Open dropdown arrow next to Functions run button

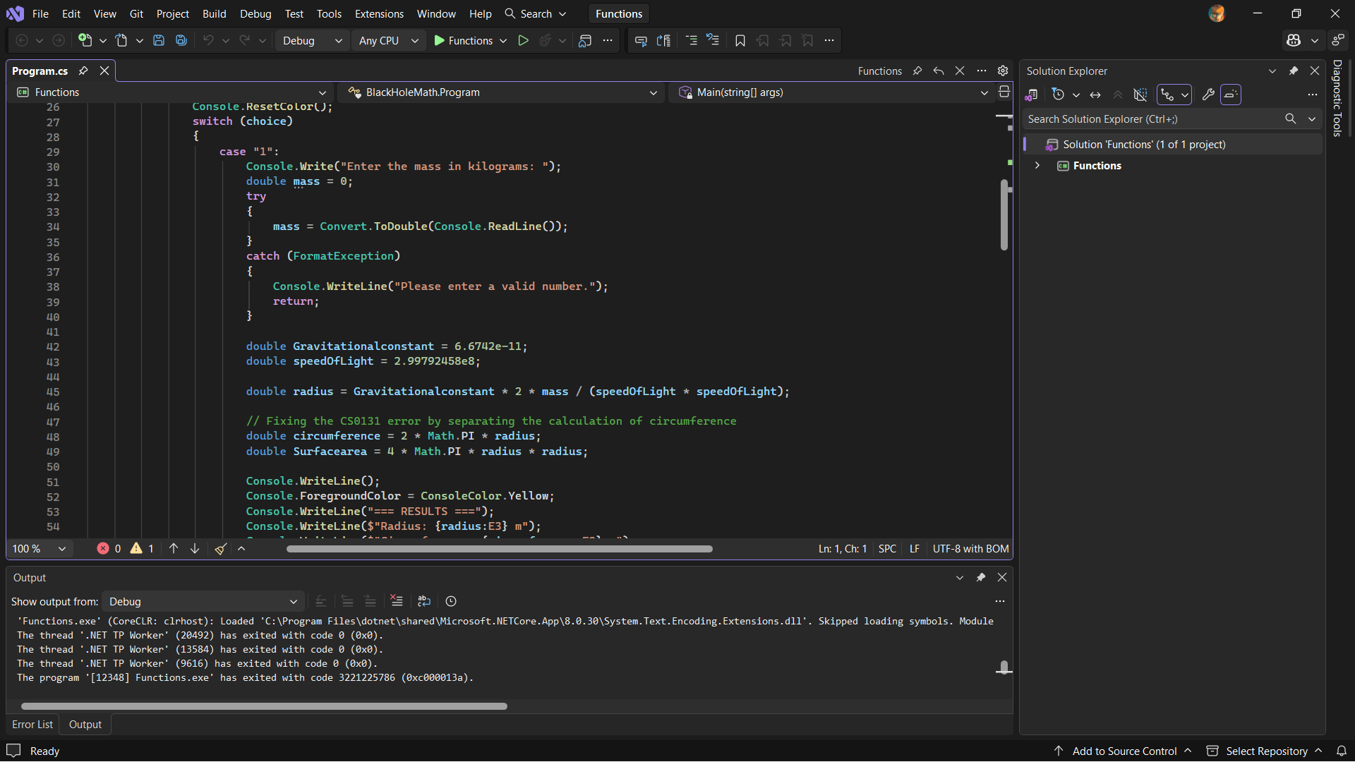[503, 41]
